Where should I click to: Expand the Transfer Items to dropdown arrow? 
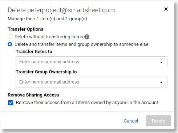click(161, 62)
